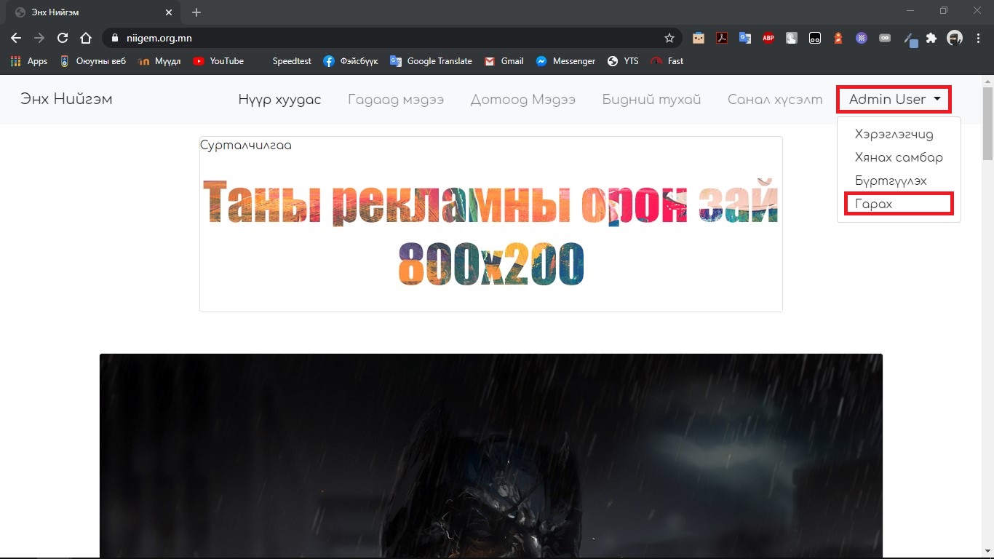Go to the browser home page

[86, 38]
